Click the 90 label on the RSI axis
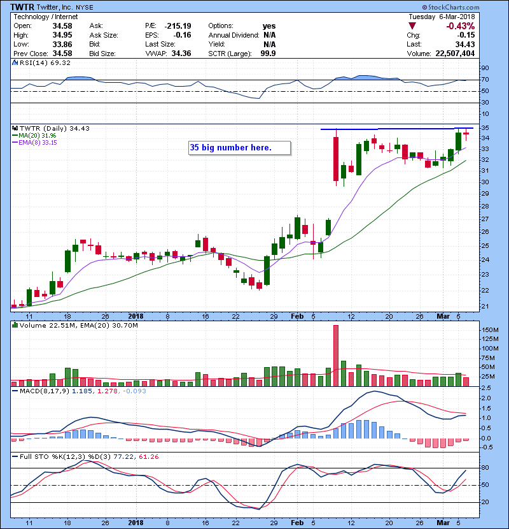Screen dimensions: 509x529 tap(485, 68)
